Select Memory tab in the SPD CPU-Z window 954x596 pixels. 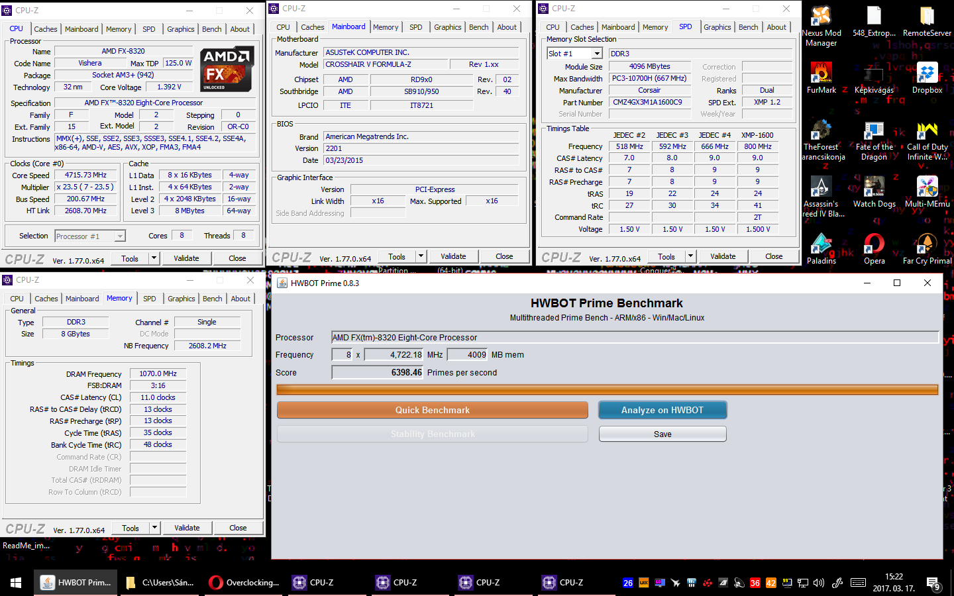(655, 27)
